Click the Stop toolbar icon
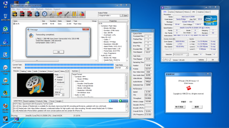This screenshot has width=229, height=128. point(82,14)
